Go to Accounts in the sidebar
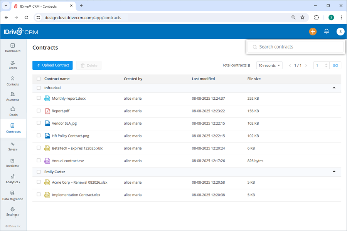Viewport: 347px width, 231px height. (x=13, y=96)
